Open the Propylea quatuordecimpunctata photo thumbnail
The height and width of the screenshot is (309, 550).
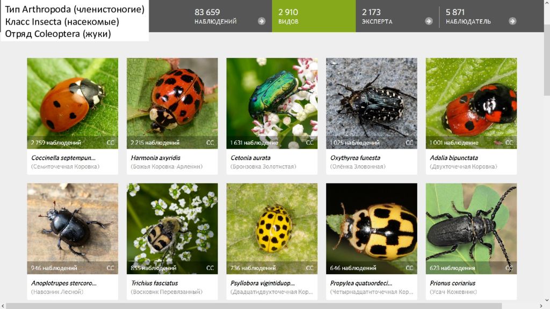(372, 229)
